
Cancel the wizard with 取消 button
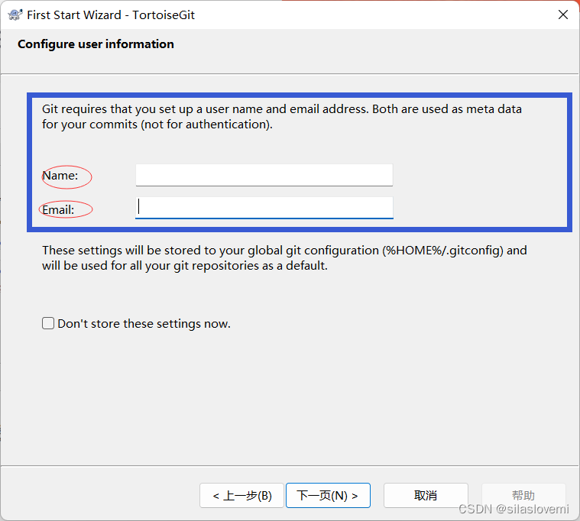[x=426, y=496]
